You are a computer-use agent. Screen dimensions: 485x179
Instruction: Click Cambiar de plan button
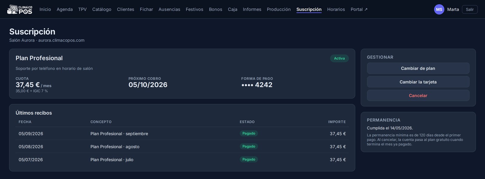pyautogui.click(x=418, y=68)
